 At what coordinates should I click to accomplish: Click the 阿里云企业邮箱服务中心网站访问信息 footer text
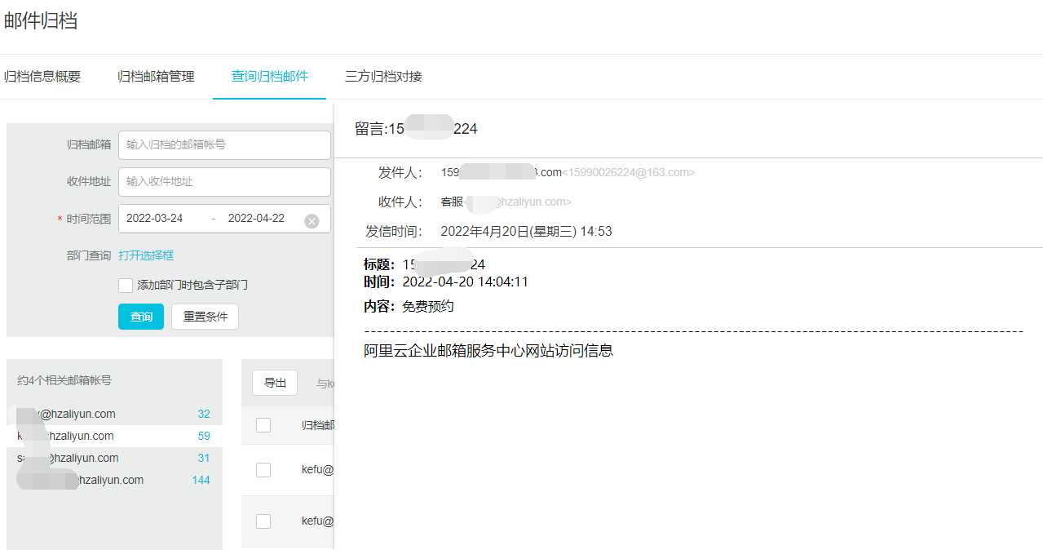[x=488, y=351]
